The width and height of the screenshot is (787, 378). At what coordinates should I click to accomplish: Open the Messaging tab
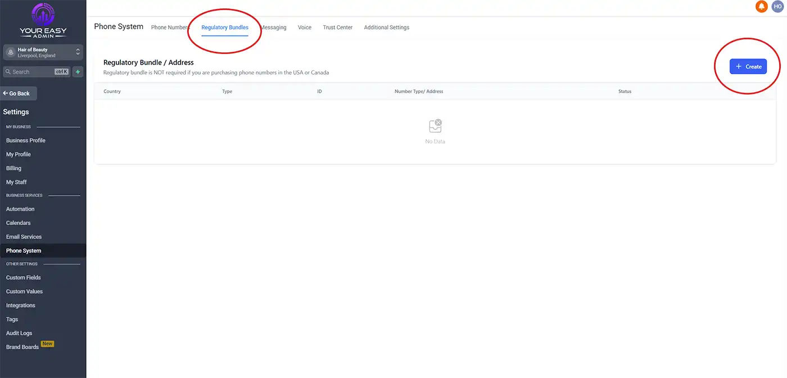coord(274,28)
